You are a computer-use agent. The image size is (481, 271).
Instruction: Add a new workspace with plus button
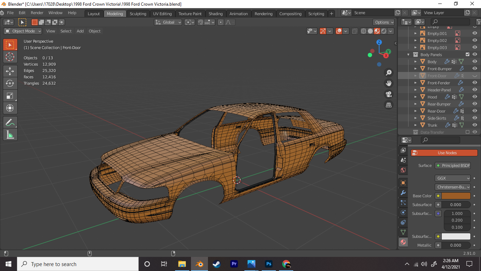click(331, 14)
